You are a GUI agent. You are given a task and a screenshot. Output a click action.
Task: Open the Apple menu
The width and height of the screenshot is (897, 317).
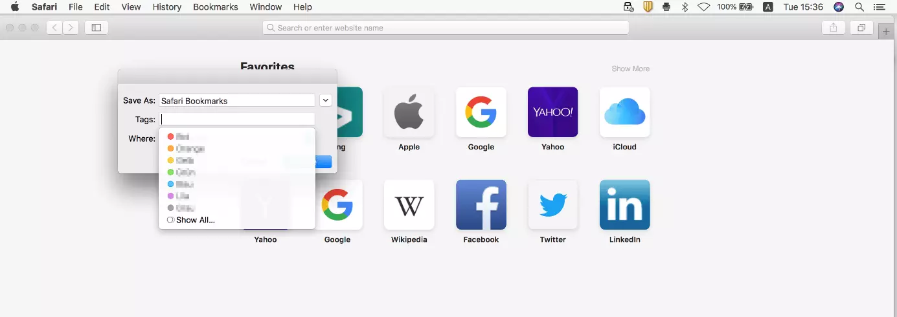[14, 7]
